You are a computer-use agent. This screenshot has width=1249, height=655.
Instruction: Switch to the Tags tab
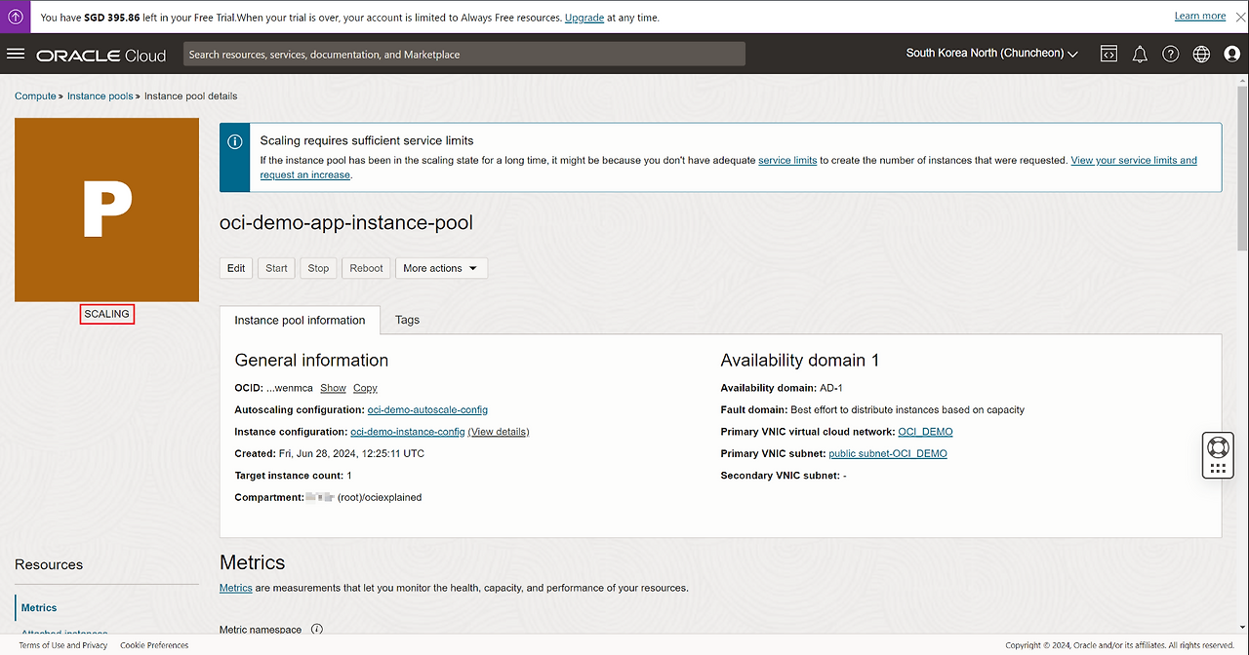tap(407, 320)
